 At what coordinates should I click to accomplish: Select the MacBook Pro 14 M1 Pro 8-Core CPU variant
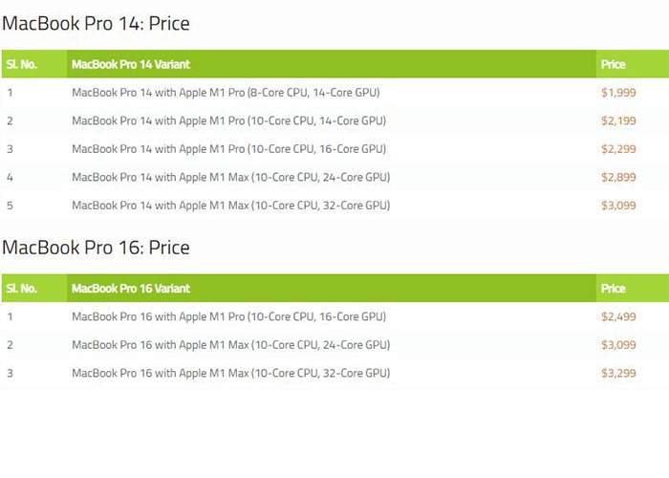(226, 93)
